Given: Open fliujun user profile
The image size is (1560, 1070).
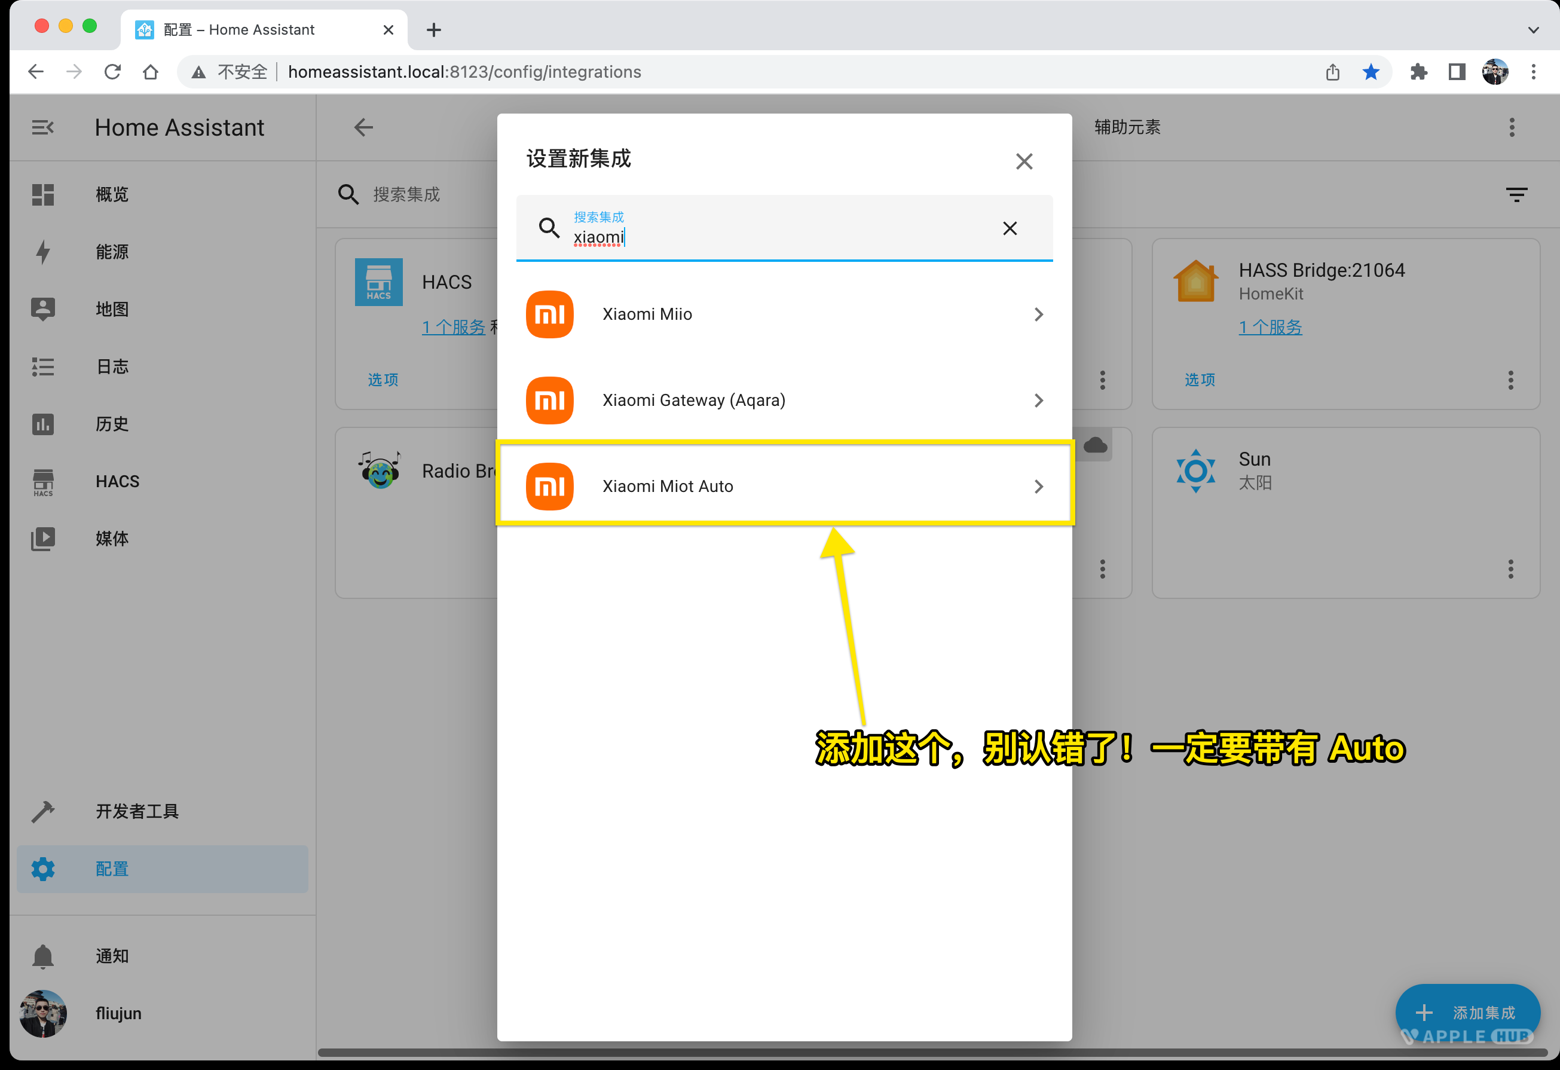Looking at the screenshot, I should pos(118,1013).
